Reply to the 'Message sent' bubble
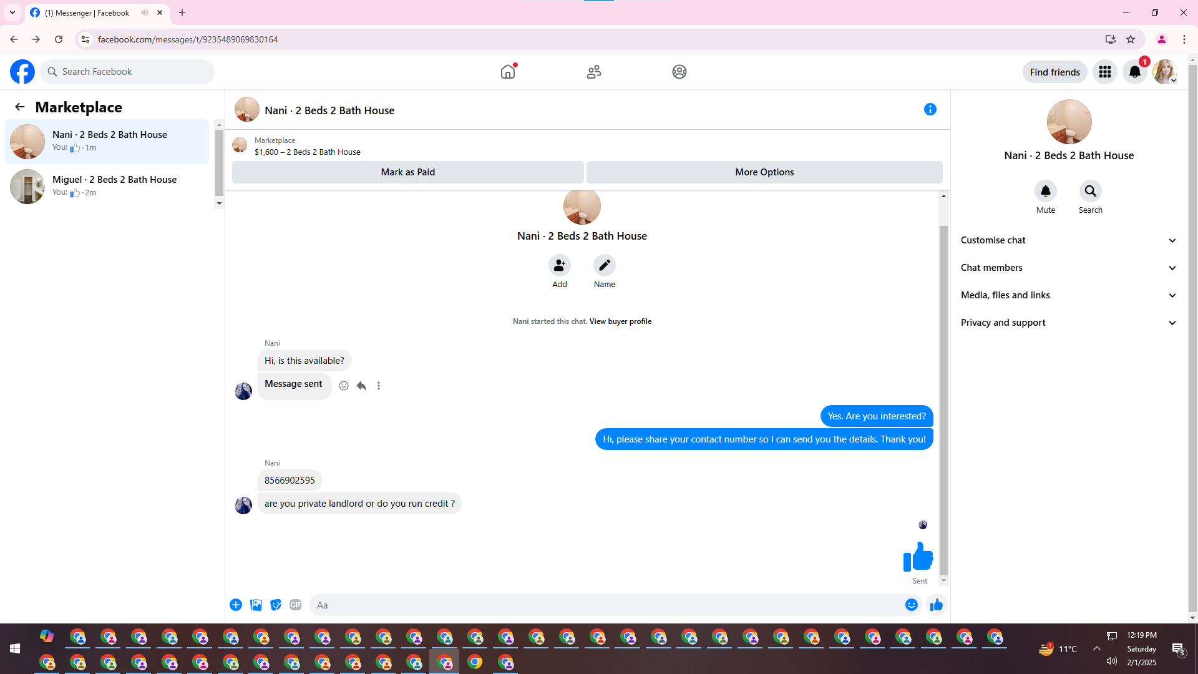The height and width of the screenshot is (674, 1198). pos(361,386)
